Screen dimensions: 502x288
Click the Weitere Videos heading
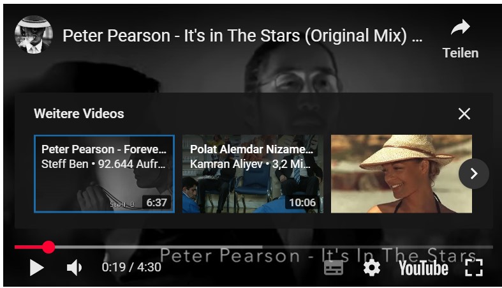(x=78, y=114)
